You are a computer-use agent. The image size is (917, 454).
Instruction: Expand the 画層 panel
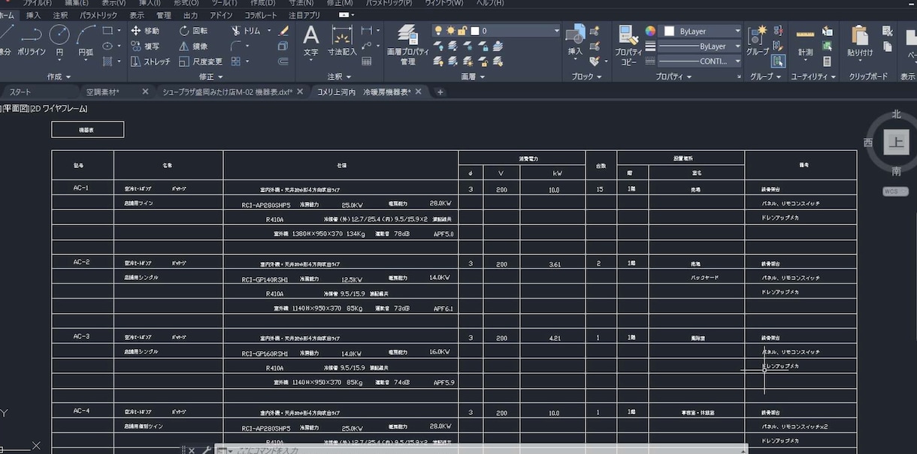coord(472,77)
